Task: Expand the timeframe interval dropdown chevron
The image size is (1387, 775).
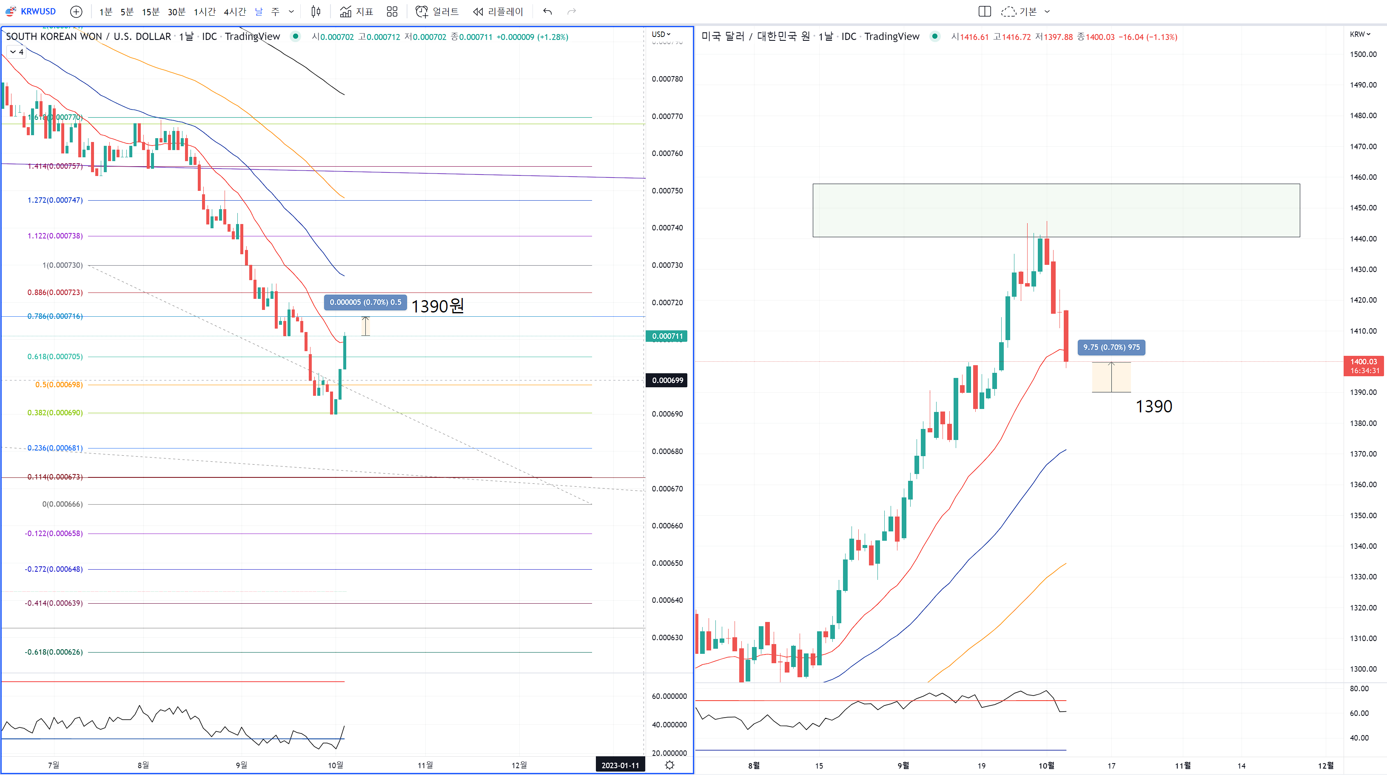Action: coord(291,11)
